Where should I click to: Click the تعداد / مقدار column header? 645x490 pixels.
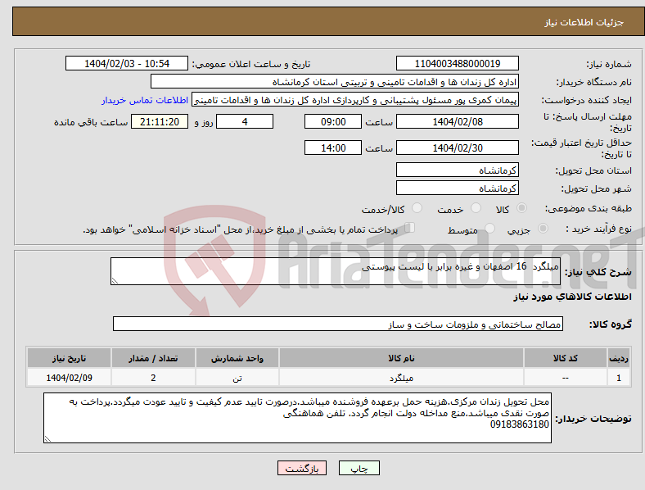click(x=153, y=358)
